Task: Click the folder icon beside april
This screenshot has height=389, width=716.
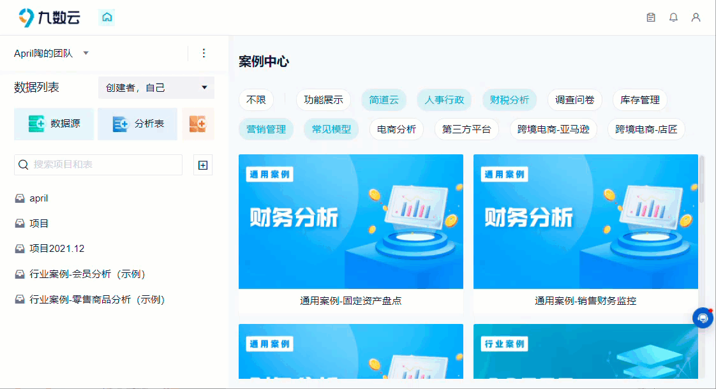Action: pos(20,198)
